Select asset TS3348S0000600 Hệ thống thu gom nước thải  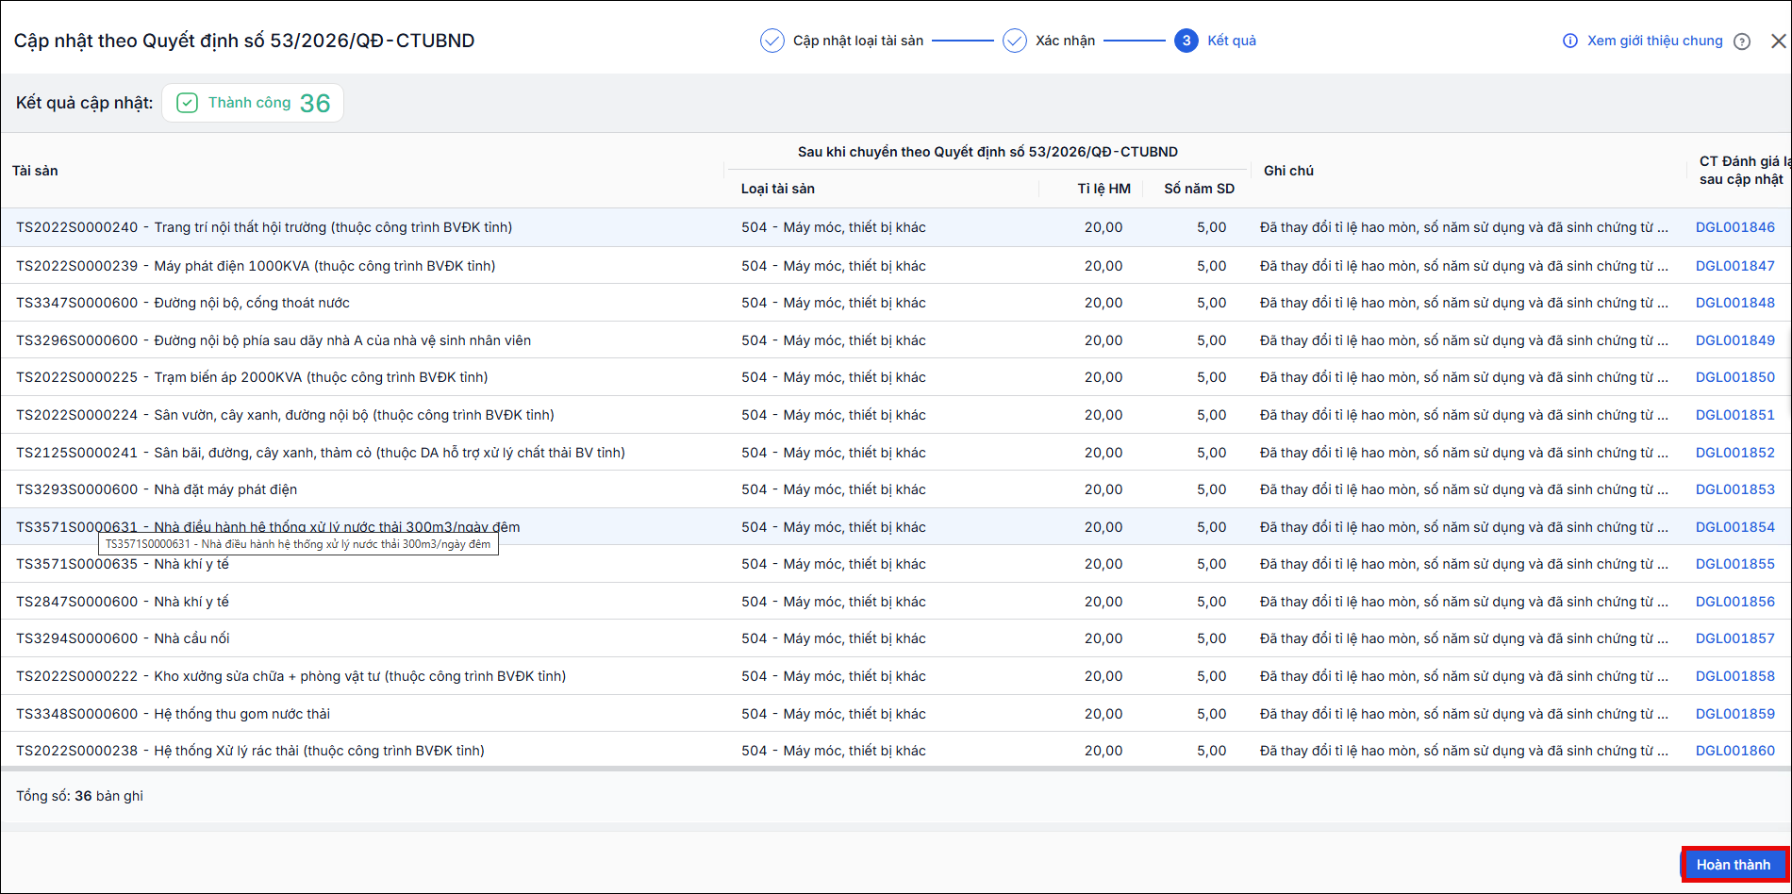174,714
